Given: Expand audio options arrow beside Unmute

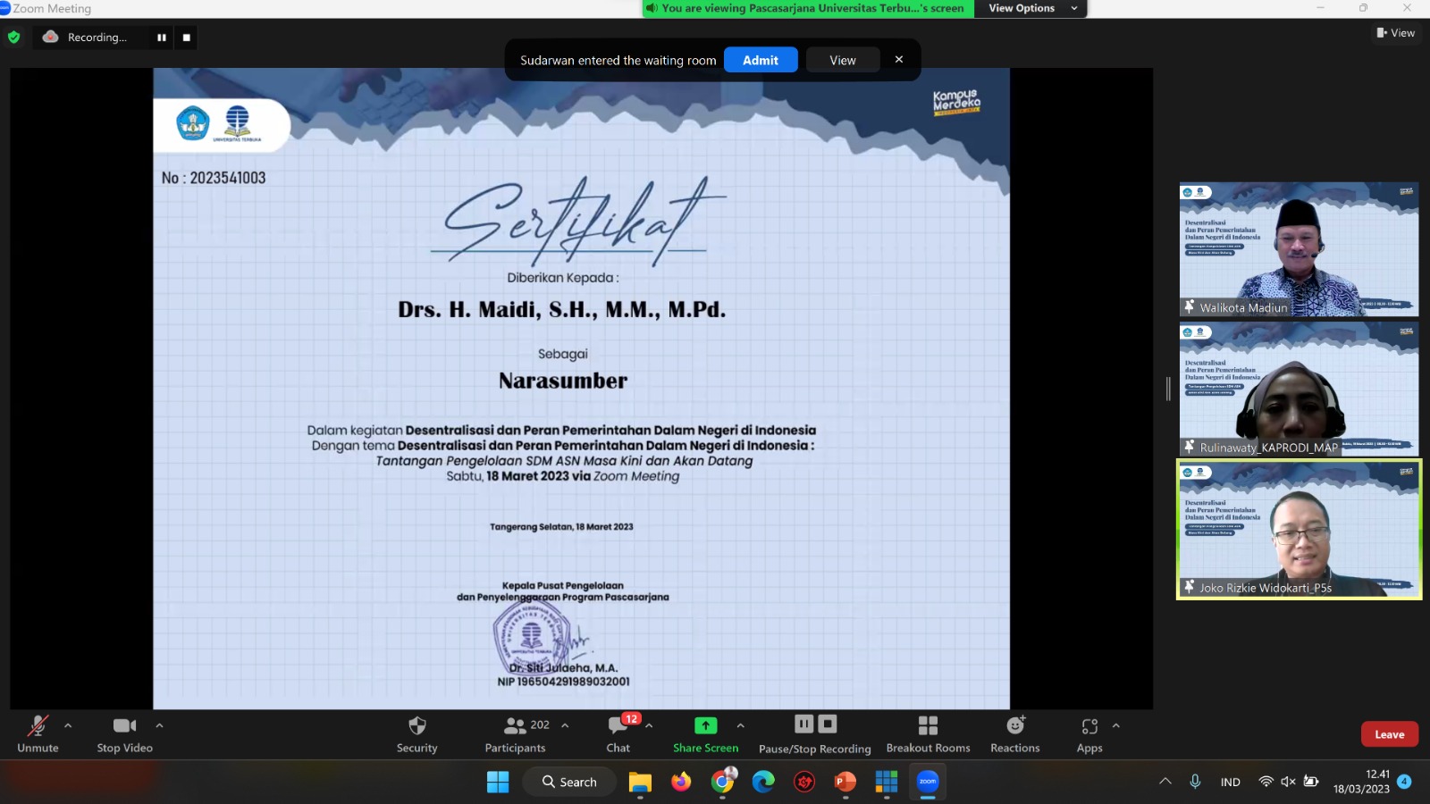Looking at the screenshot, I should (68, 725).
